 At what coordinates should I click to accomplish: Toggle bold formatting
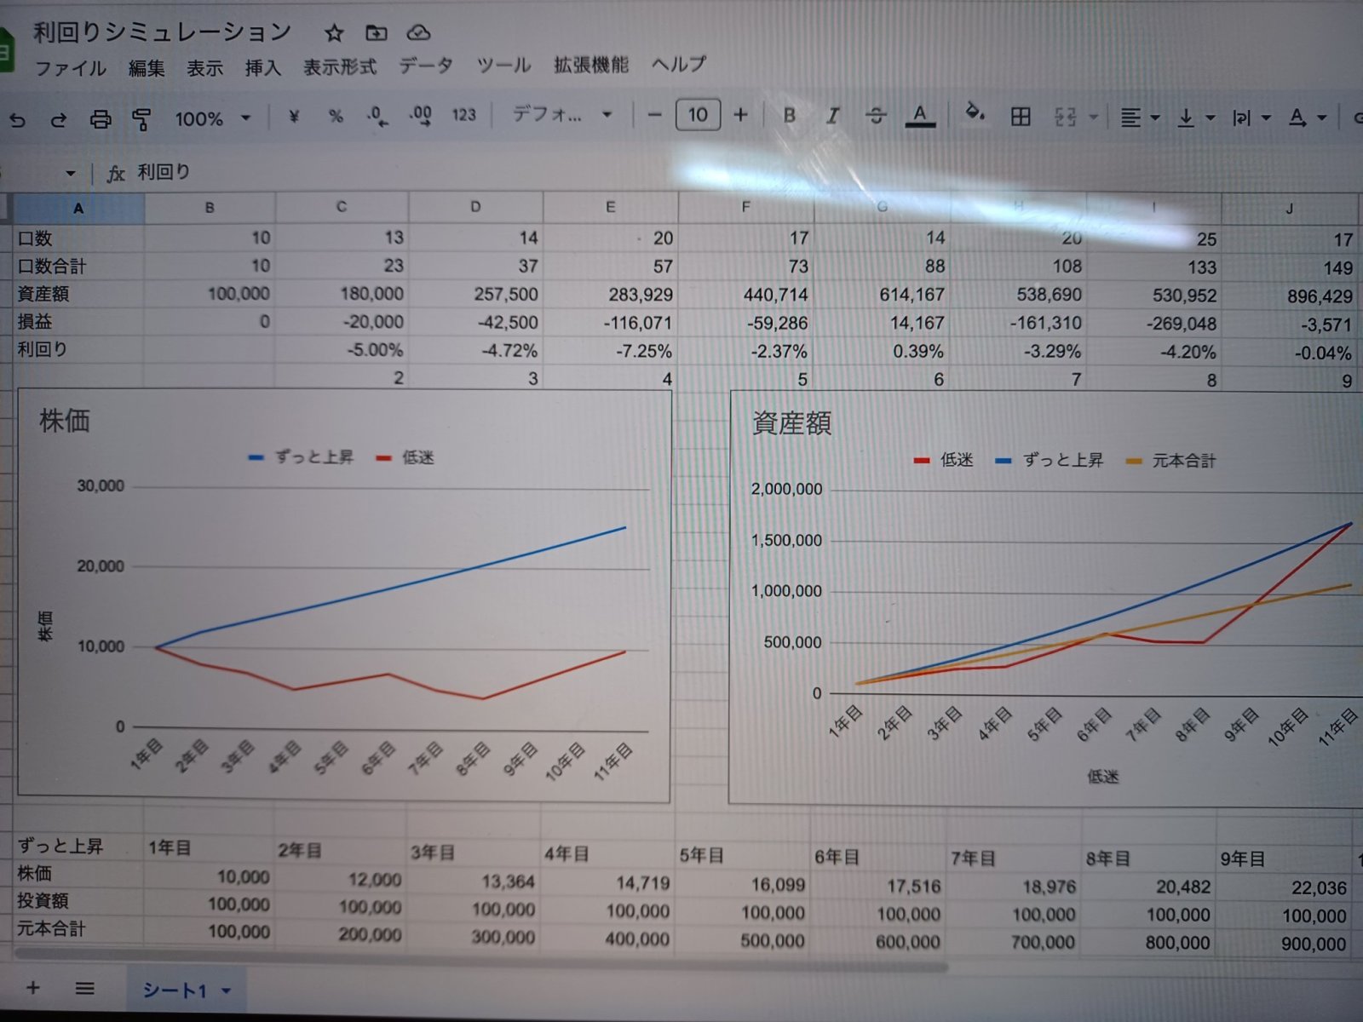[x=790, y=115]
